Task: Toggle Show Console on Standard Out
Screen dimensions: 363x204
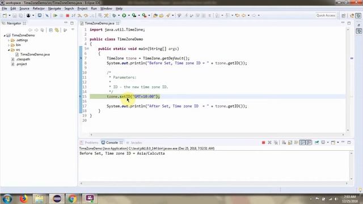Action: (x=302, y=142)
